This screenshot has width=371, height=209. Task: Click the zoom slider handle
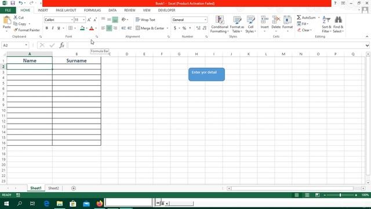340,195
